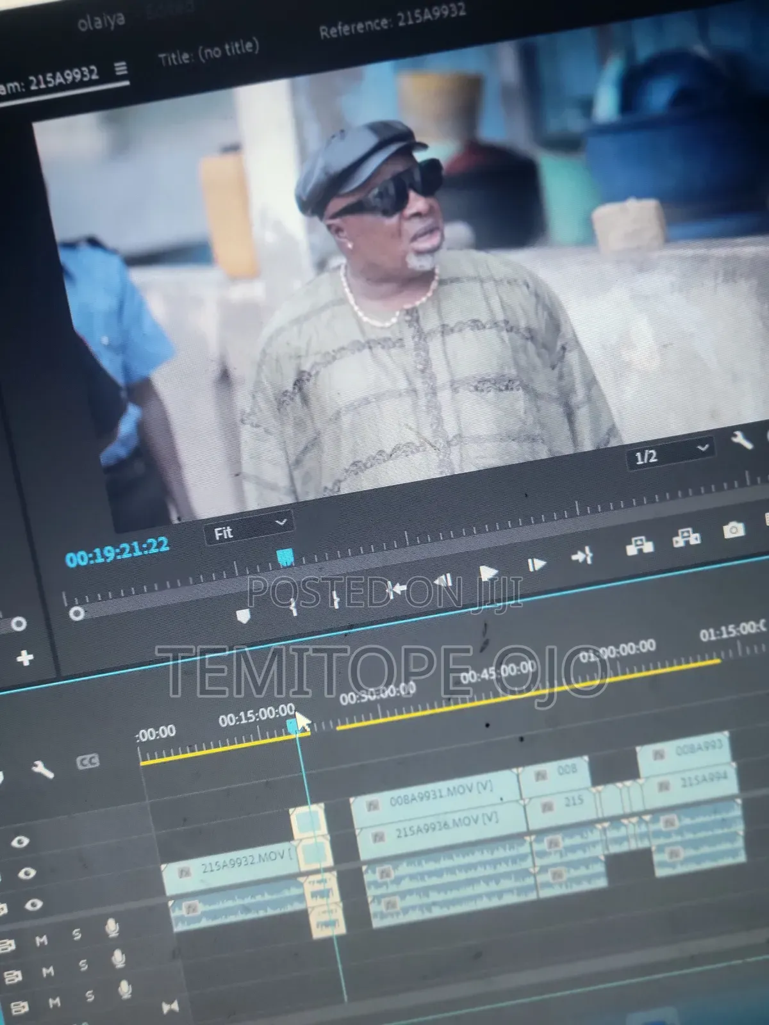Toggle the timeline captions CC button
This screenshot has height=1025, width=769.
point(87,761)
